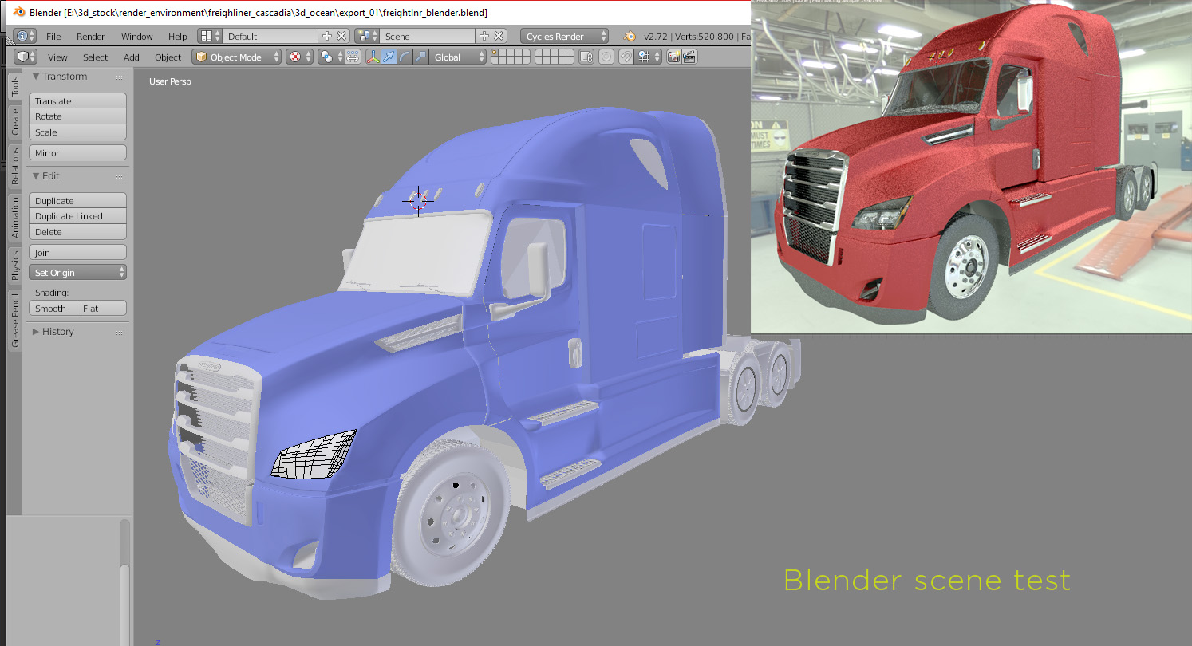Screen dimensions: 1192x646
Task: Toggle the first visible layer button
Action: pyautogui.click(x=495, y=53)
